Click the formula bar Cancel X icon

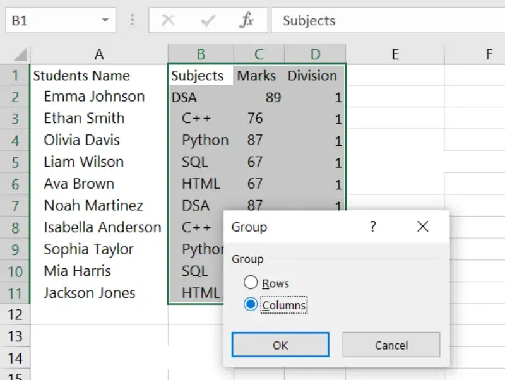tap(168, 21)
